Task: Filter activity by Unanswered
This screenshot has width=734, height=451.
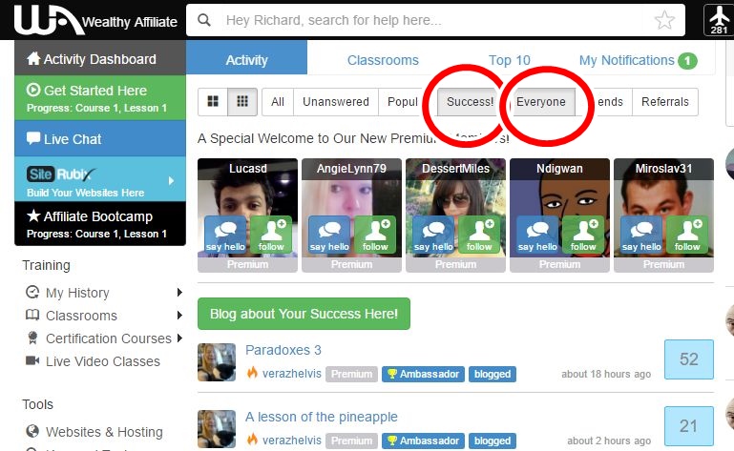Action: (x=336, y=101)
